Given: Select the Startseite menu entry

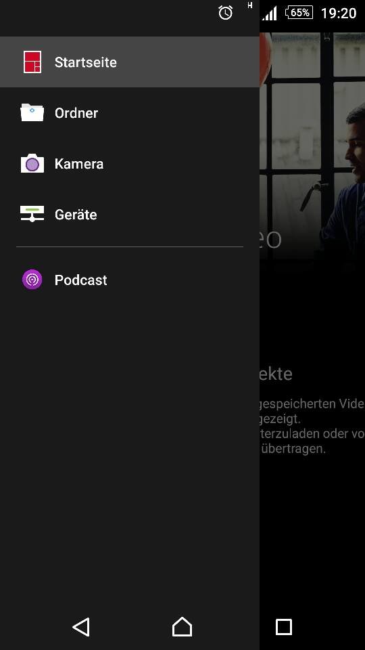Looking at the screenshot, I should [130, 62].
